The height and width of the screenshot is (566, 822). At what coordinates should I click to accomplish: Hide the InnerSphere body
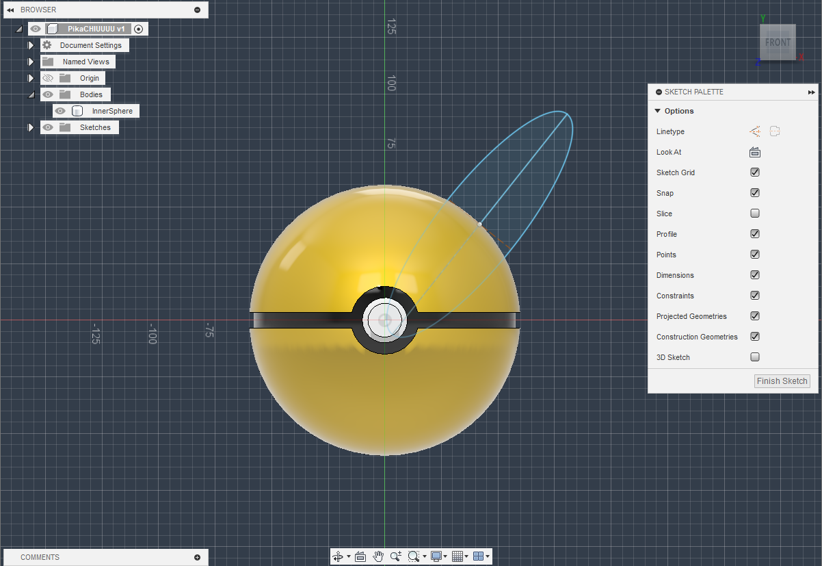61,111
